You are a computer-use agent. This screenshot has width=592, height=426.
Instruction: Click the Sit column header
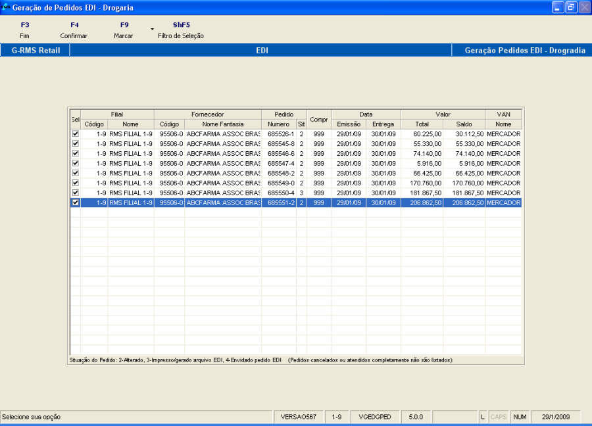point(301,124)
